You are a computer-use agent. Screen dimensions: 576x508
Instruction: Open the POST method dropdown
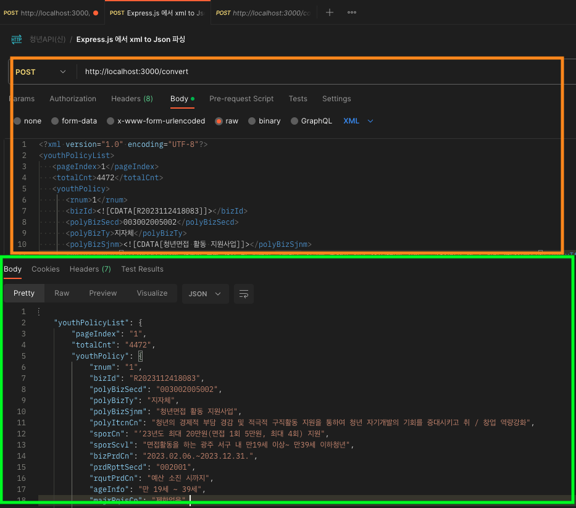pyautogui.click(x=40, y=72)
